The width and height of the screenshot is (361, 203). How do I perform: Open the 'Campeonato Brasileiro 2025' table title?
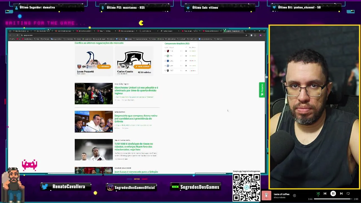(177, 43)
